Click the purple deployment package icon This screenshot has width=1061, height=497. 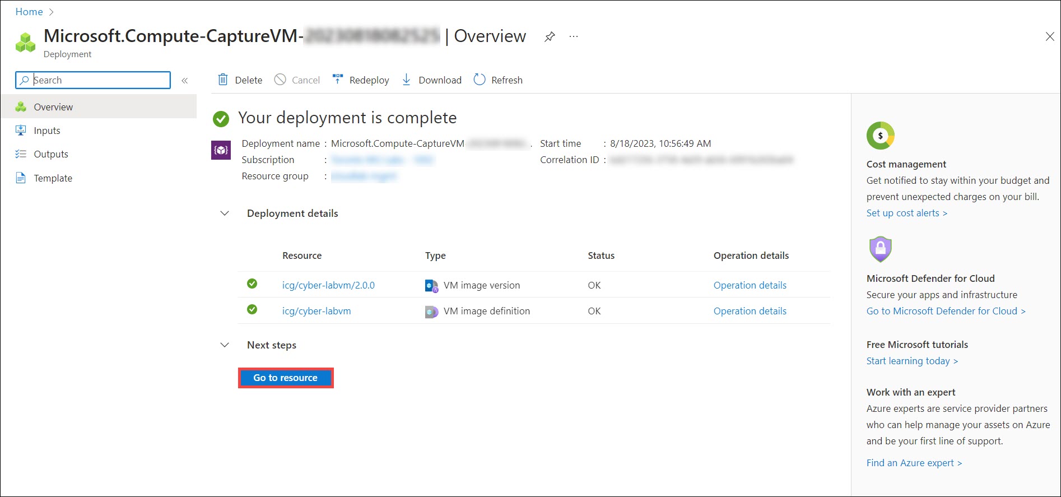pos(221,150)
